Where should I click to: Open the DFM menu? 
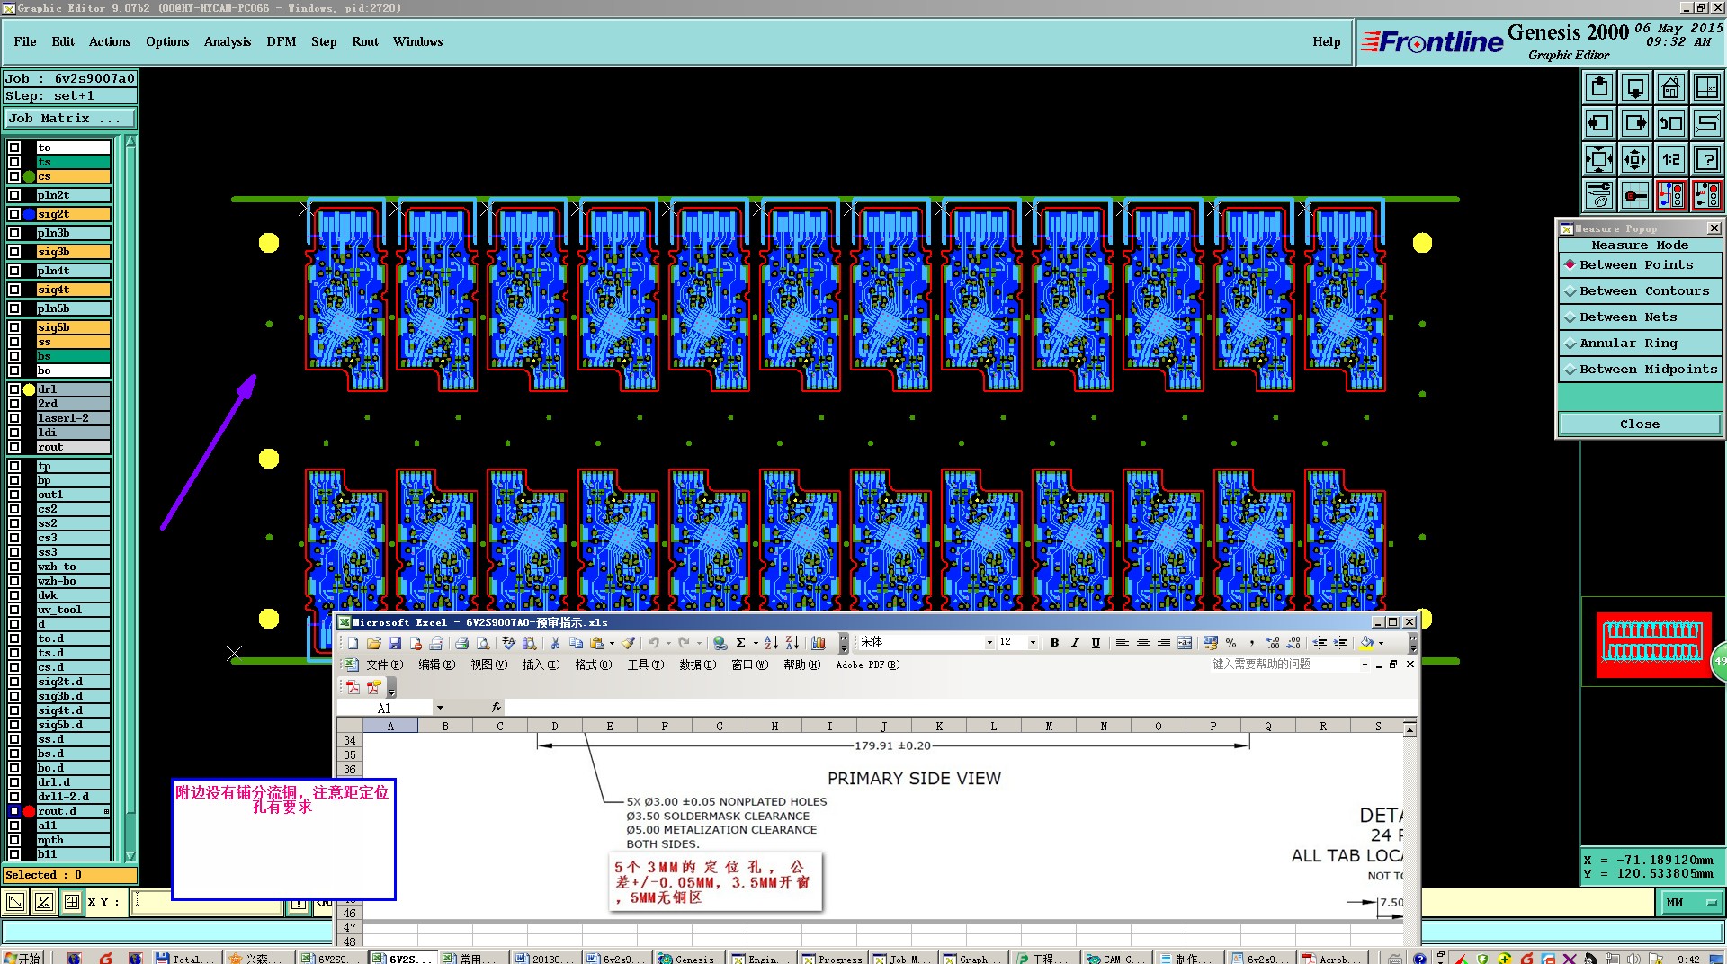(x=282, y=42)
